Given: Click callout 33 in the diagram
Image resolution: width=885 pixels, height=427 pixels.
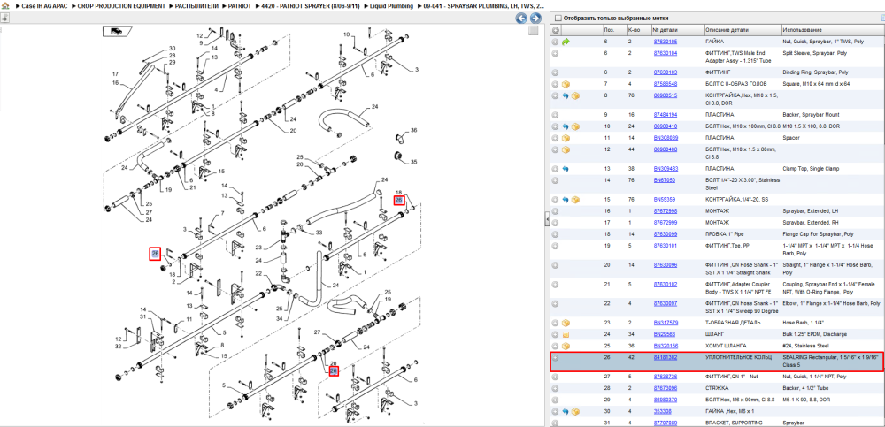Looking at the screenshot, I should point(319,233).
